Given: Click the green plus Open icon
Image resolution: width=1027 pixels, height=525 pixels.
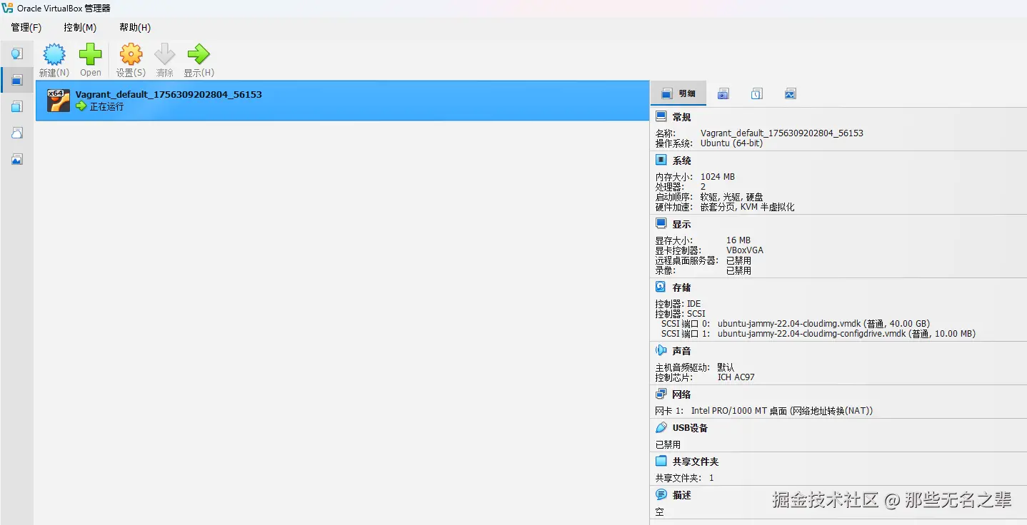Looking at the screenshot, I should [x=90, y=54].
